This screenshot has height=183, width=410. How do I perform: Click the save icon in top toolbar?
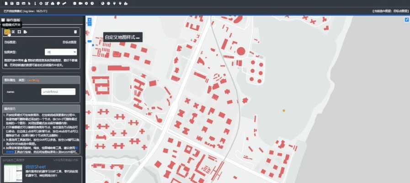tap(11, 3)
